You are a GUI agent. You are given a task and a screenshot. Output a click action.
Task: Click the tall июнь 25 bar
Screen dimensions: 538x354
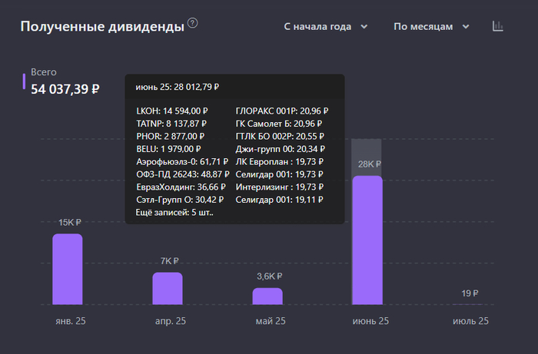[x=367, y=238]
